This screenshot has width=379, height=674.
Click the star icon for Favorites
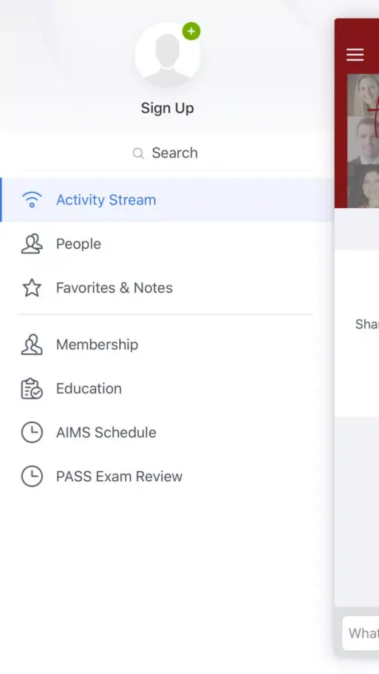pyautogui.click(x=32, y=288)
